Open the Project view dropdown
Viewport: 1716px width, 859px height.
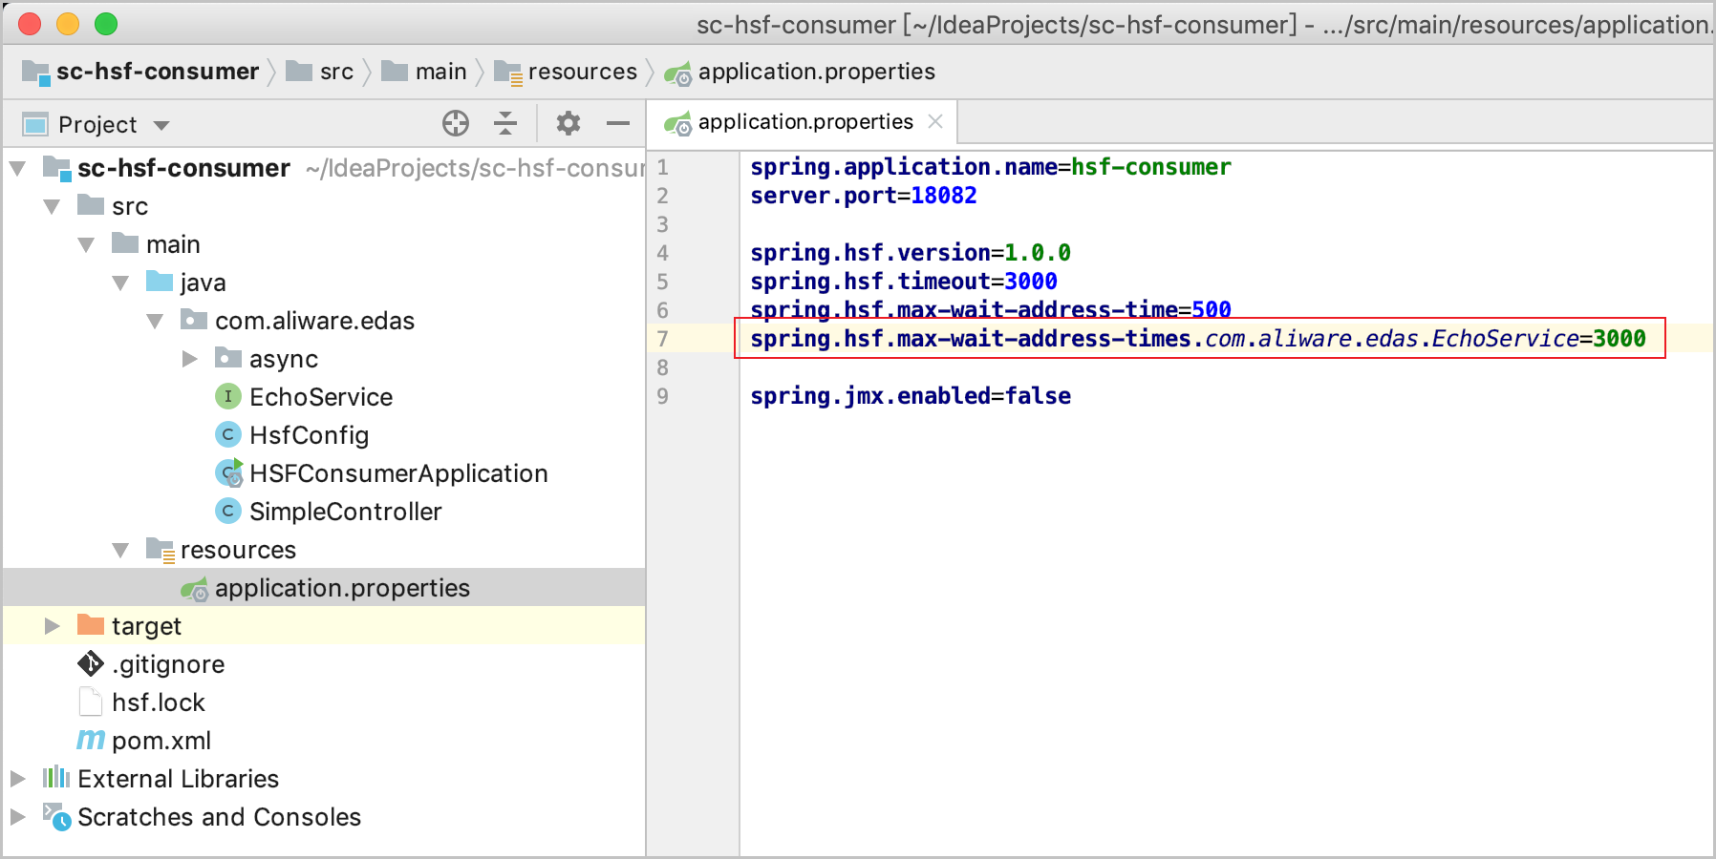coord(161,125)
